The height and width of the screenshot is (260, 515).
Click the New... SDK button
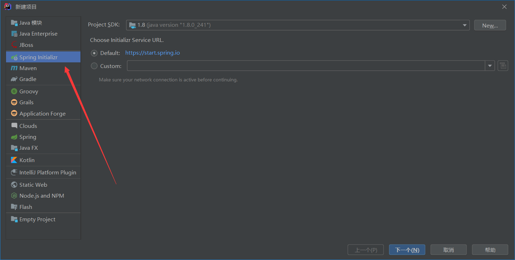tap(490, 25)
